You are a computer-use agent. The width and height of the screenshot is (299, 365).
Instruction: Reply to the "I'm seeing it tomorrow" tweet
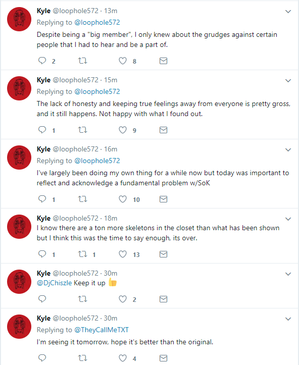[42, 358]
